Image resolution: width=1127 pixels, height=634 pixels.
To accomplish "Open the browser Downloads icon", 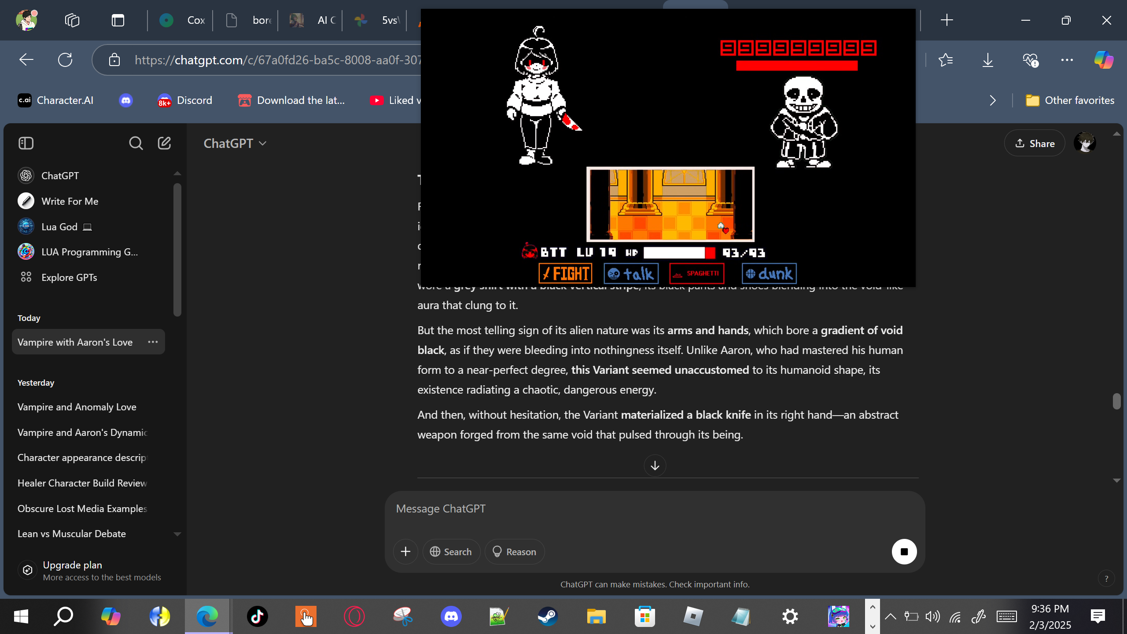I will coord(987,60).
